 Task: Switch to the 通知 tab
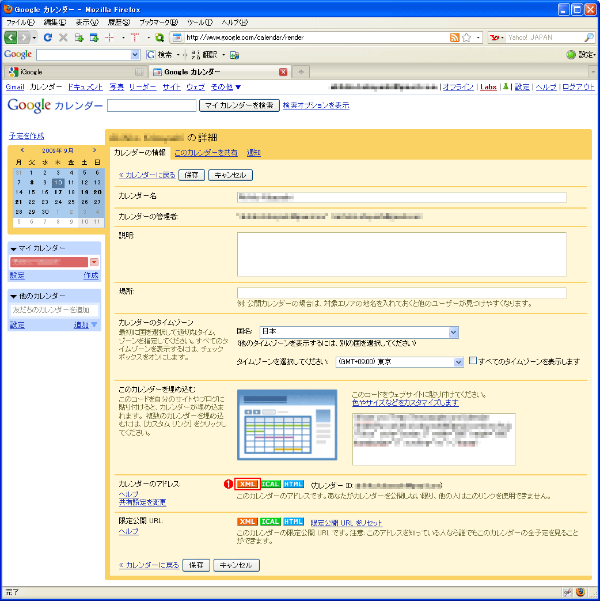coord(253,153)
